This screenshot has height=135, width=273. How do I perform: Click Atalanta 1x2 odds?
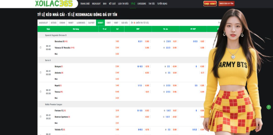[117, 73]
